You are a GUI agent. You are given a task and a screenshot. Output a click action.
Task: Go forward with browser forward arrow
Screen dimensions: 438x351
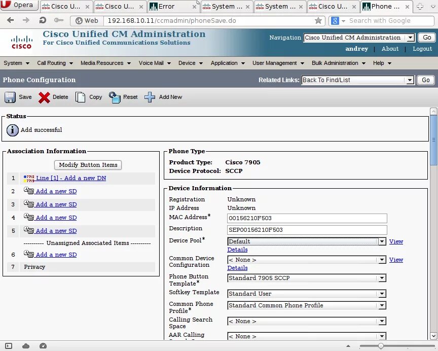coord(26,20)
